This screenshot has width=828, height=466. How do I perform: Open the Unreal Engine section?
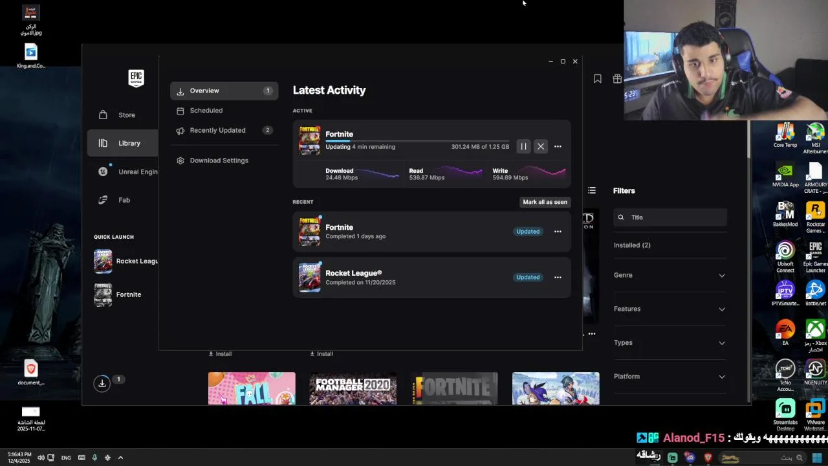(x=123, y=172)
